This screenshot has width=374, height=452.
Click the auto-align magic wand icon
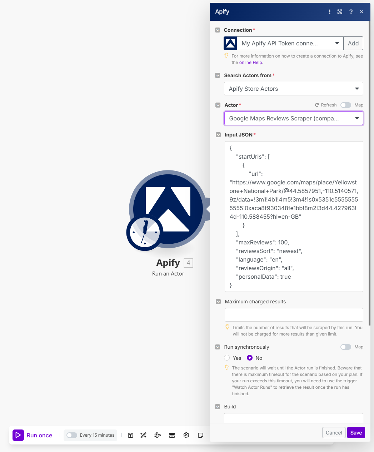(144, 435)
